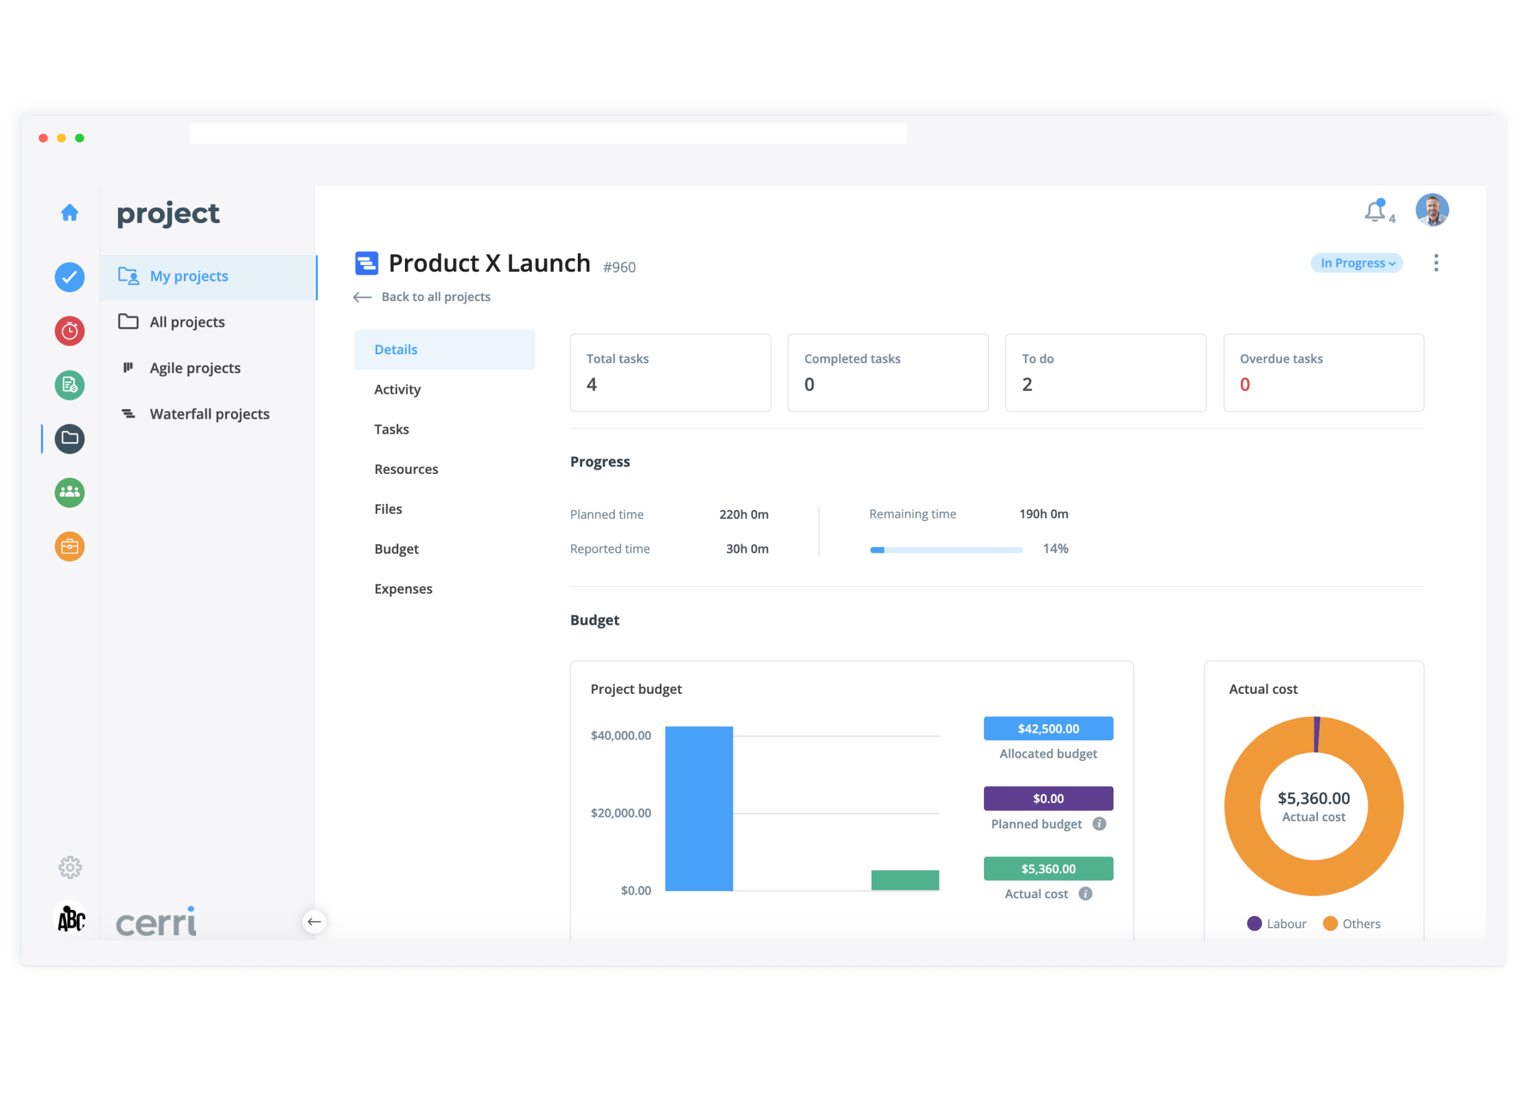
Task: Switch to the Tasks tab
Action: click(392, 429)
